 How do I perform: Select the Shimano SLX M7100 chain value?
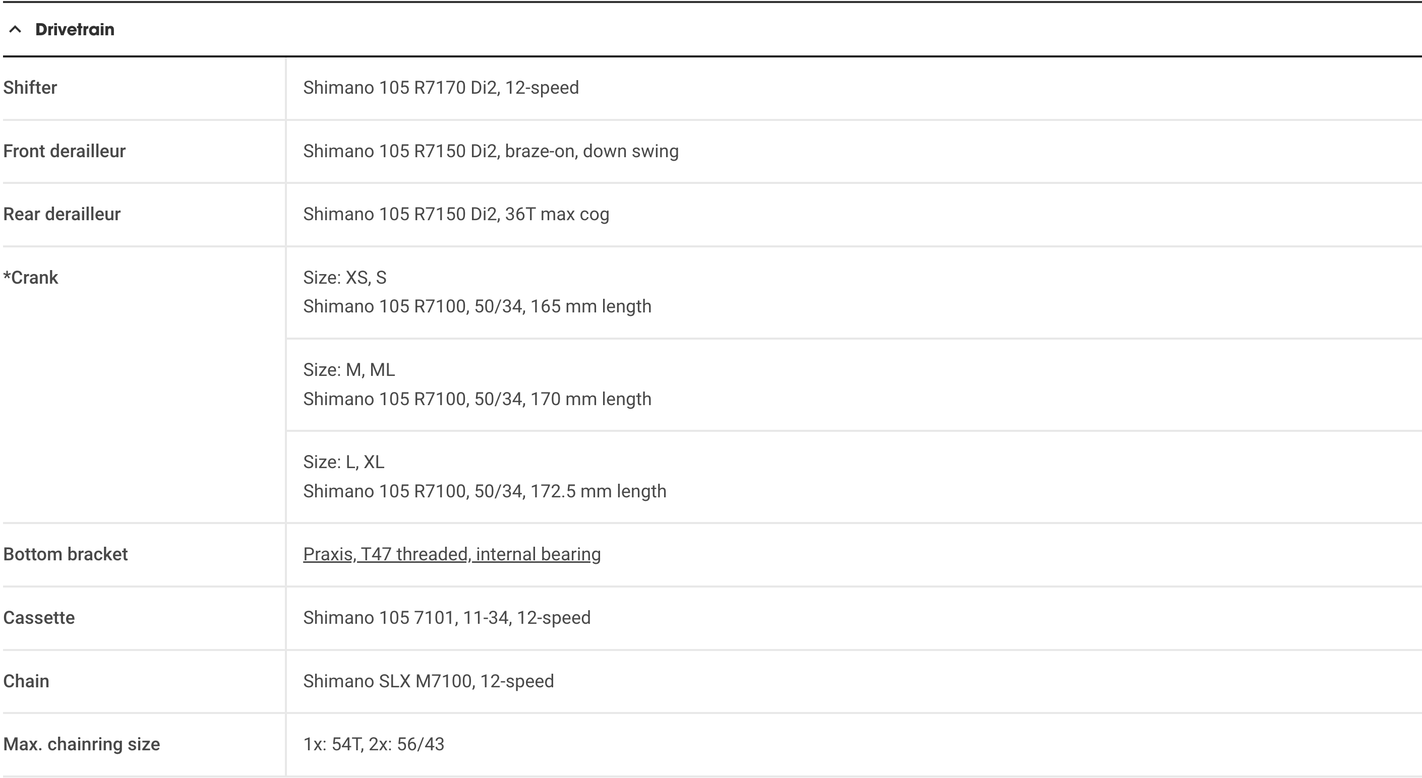point(429,681)
